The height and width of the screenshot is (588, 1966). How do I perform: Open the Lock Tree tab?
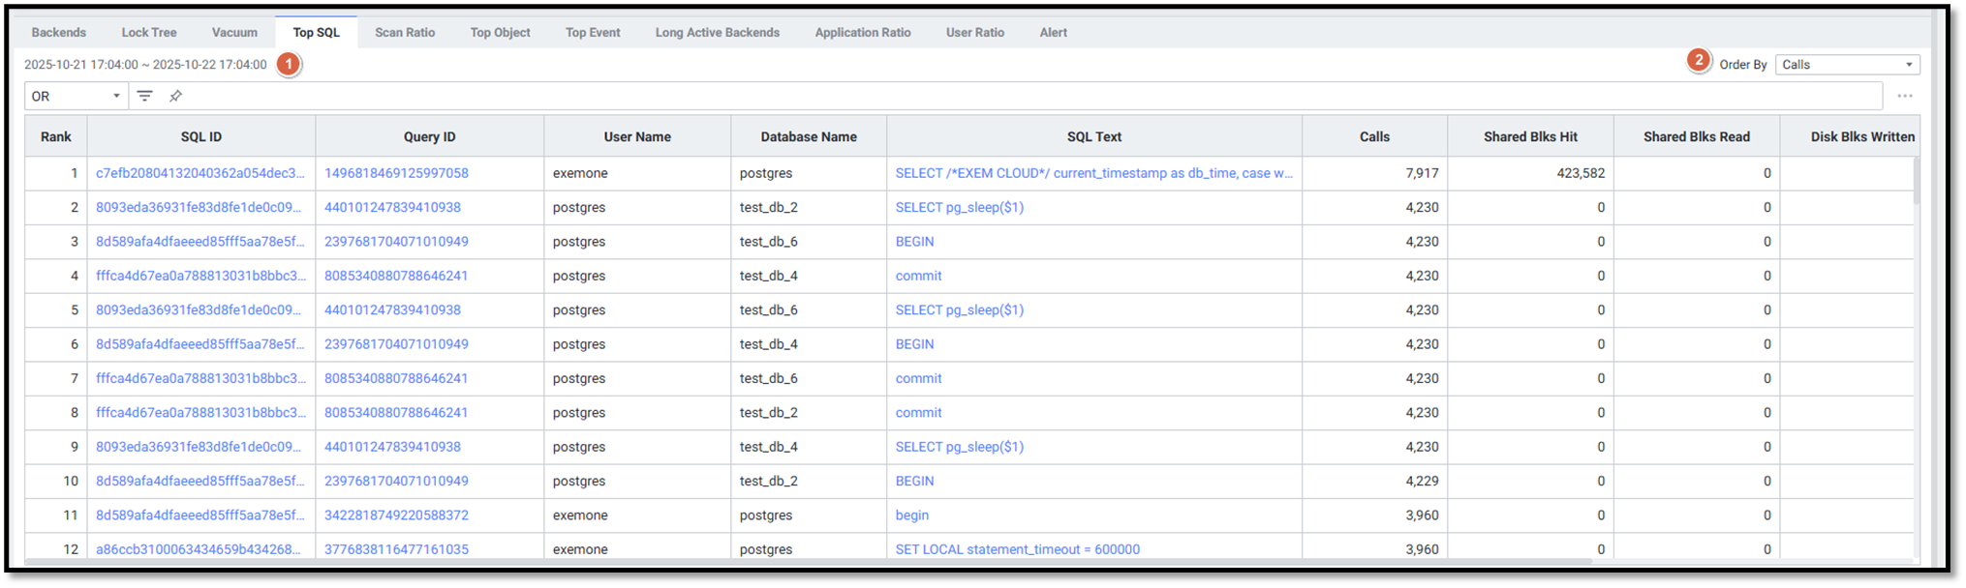[149, 32]
